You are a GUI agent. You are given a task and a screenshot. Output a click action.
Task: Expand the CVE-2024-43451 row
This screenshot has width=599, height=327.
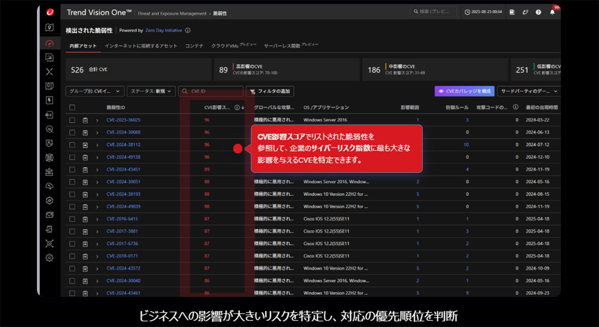(97, 169)
